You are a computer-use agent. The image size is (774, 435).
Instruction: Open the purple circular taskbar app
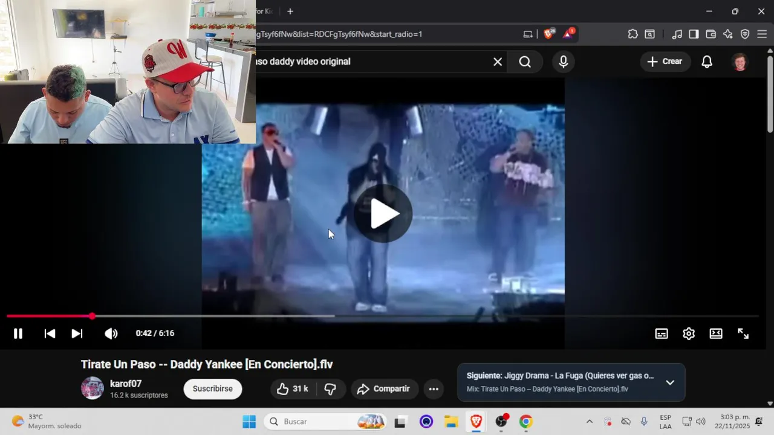[426, 422]
